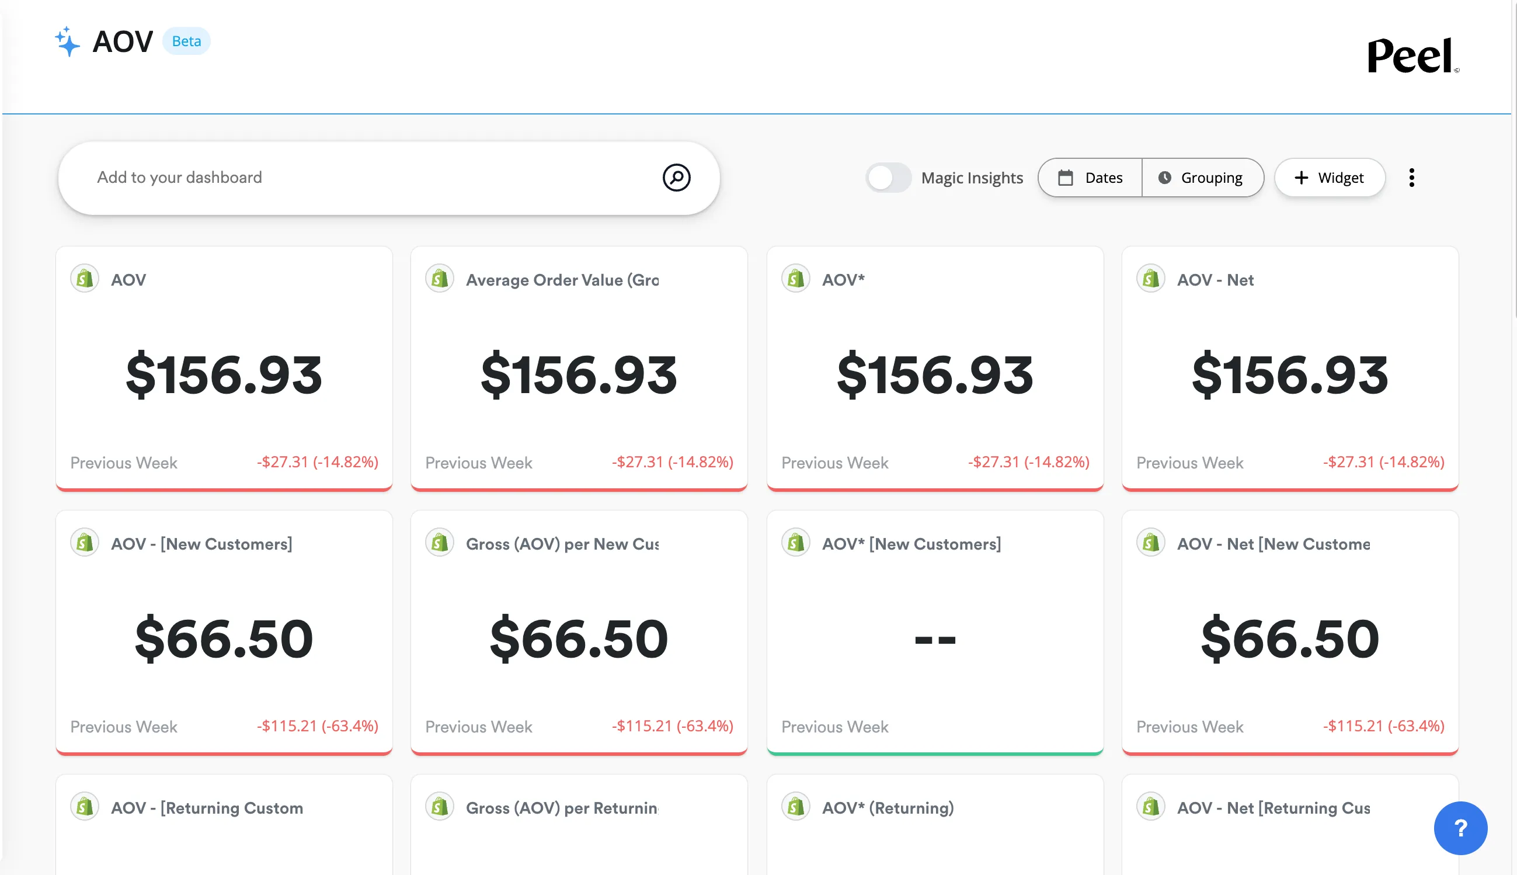Click the clock icon in the Grouping button
The width and height of the screenshot is (1517, 875).
pos(1164,178)
